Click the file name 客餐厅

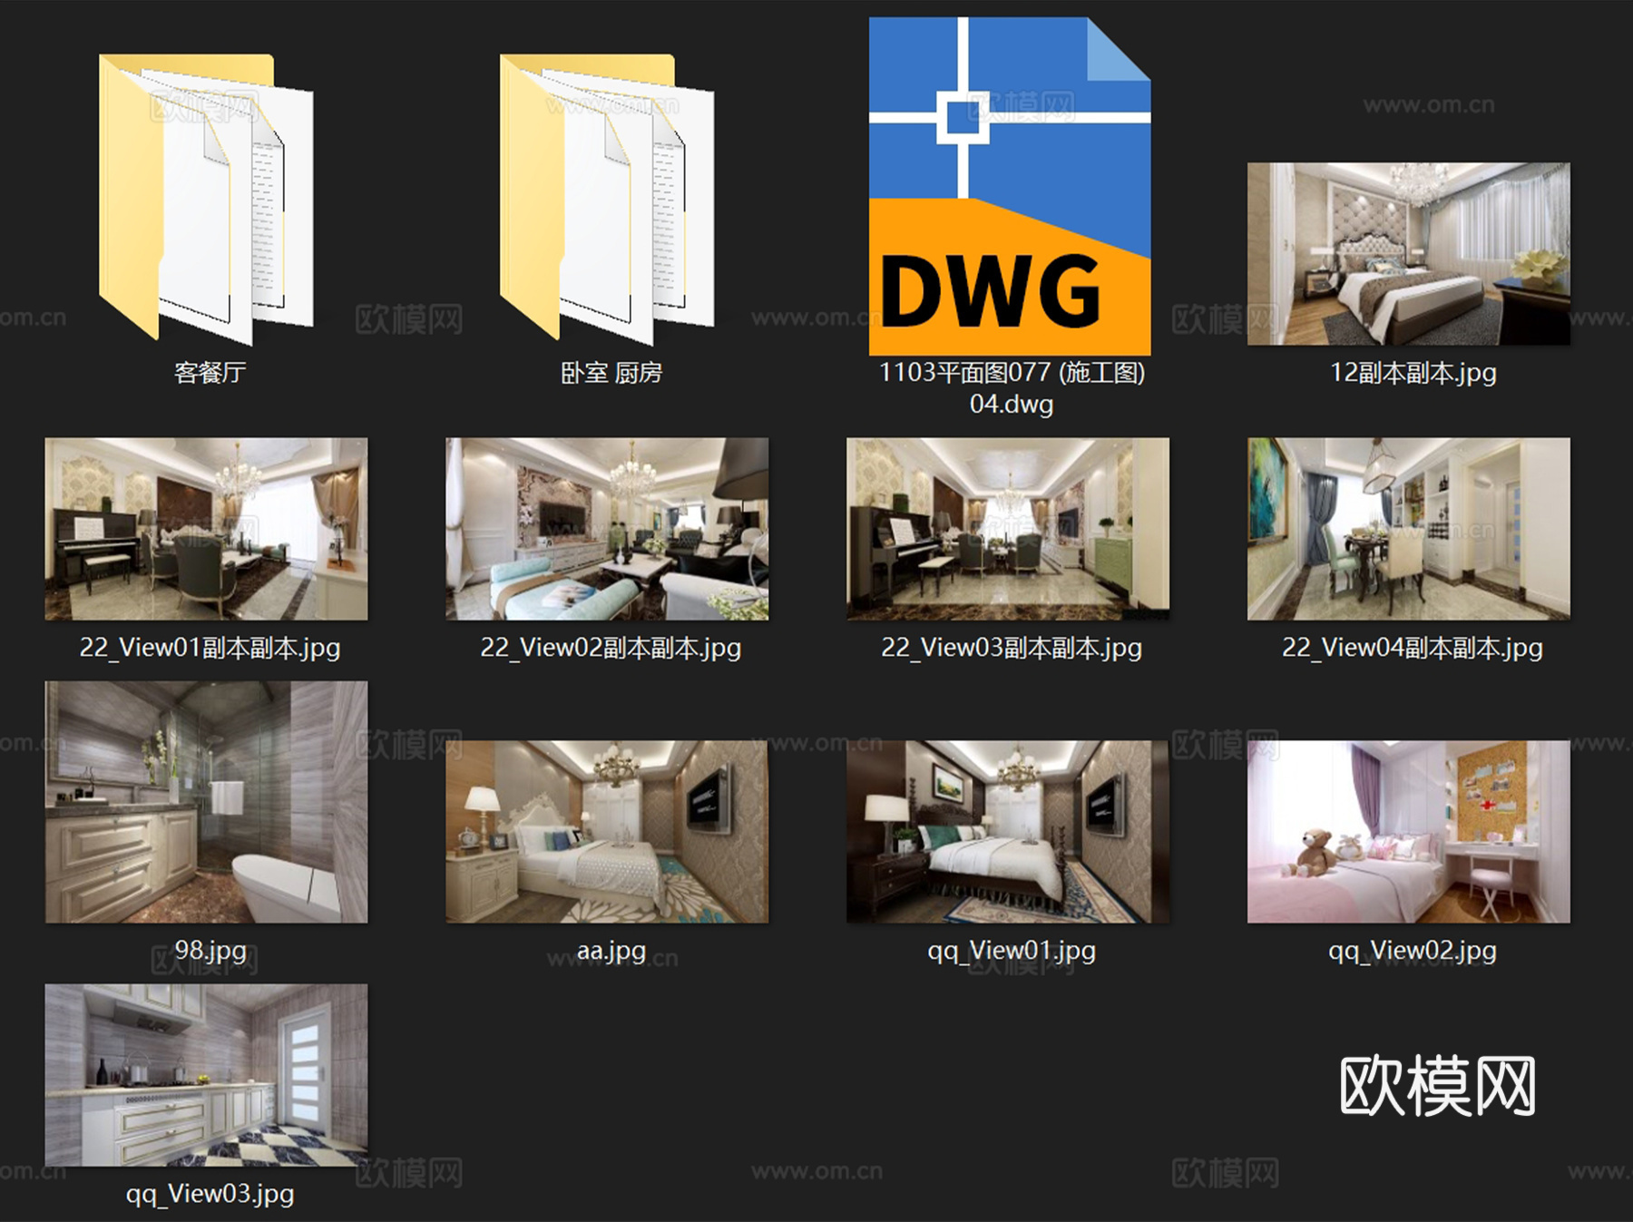[x=210, y=373]
